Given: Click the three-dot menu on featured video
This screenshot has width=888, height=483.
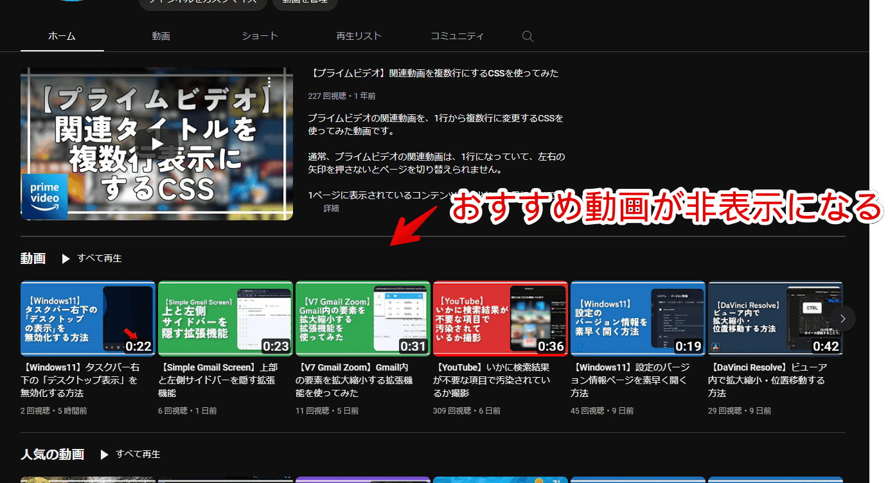Looking at the screenshot, I should pos(269,82).
